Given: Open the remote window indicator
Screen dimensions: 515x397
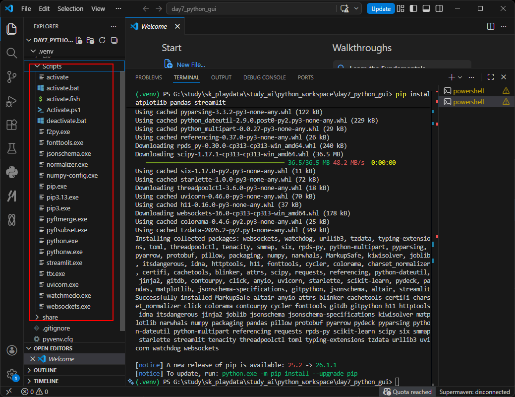Looking at the screenshot, I should [9, 392].
